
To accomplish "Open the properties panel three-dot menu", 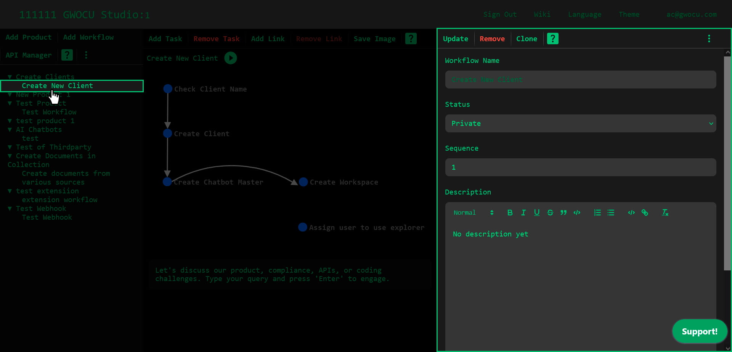I will point(709,39).
